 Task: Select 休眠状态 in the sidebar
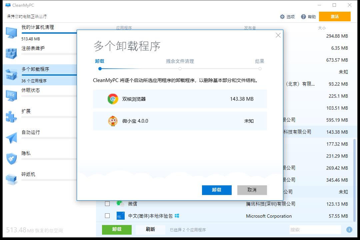coord(31,90)
